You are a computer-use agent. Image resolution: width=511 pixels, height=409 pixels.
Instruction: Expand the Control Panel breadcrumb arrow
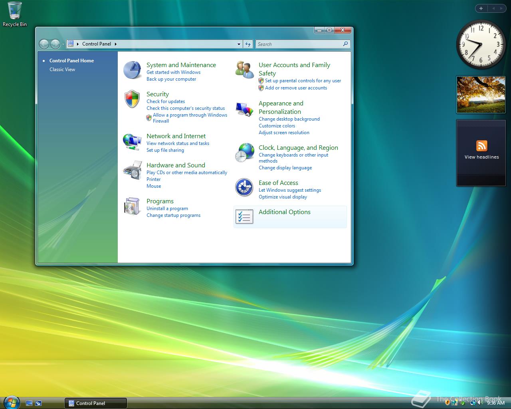point(116,44)
